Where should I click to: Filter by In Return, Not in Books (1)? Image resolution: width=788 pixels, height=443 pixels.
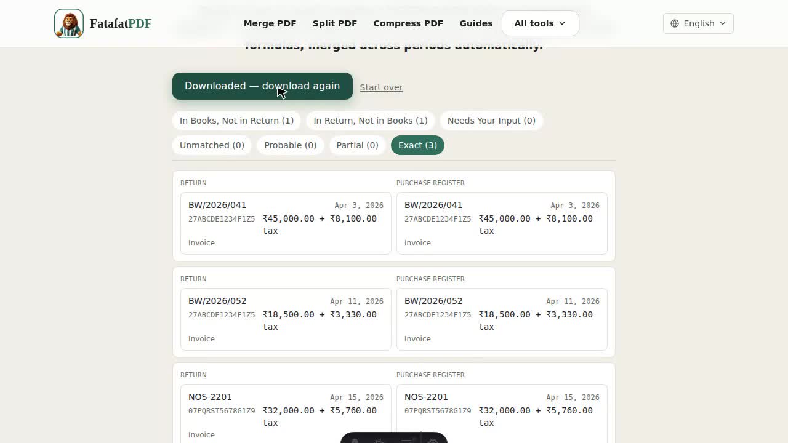(370, 121)
